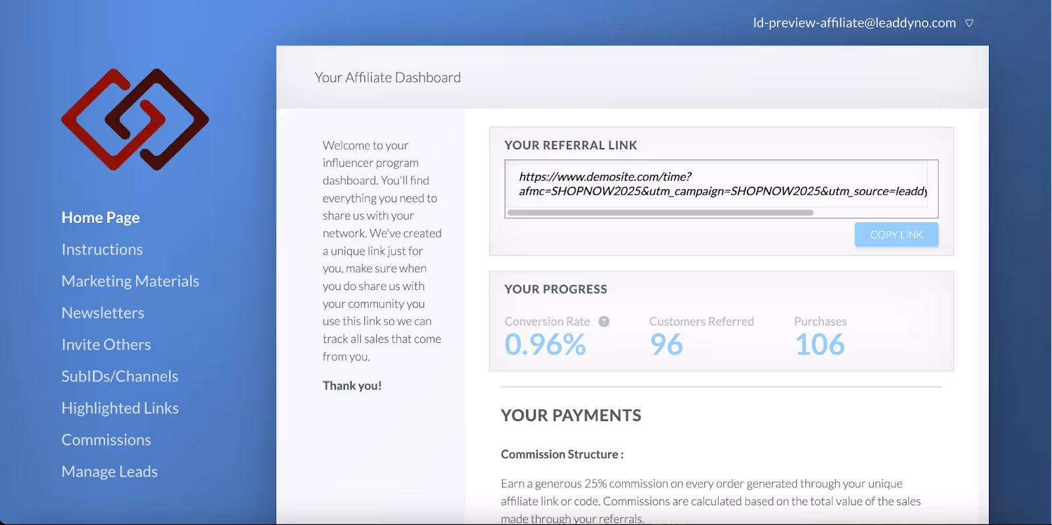Click the Customers Referred label
Image resolution: width=1052 pixels, height=525 pixels.
(702, 322)
